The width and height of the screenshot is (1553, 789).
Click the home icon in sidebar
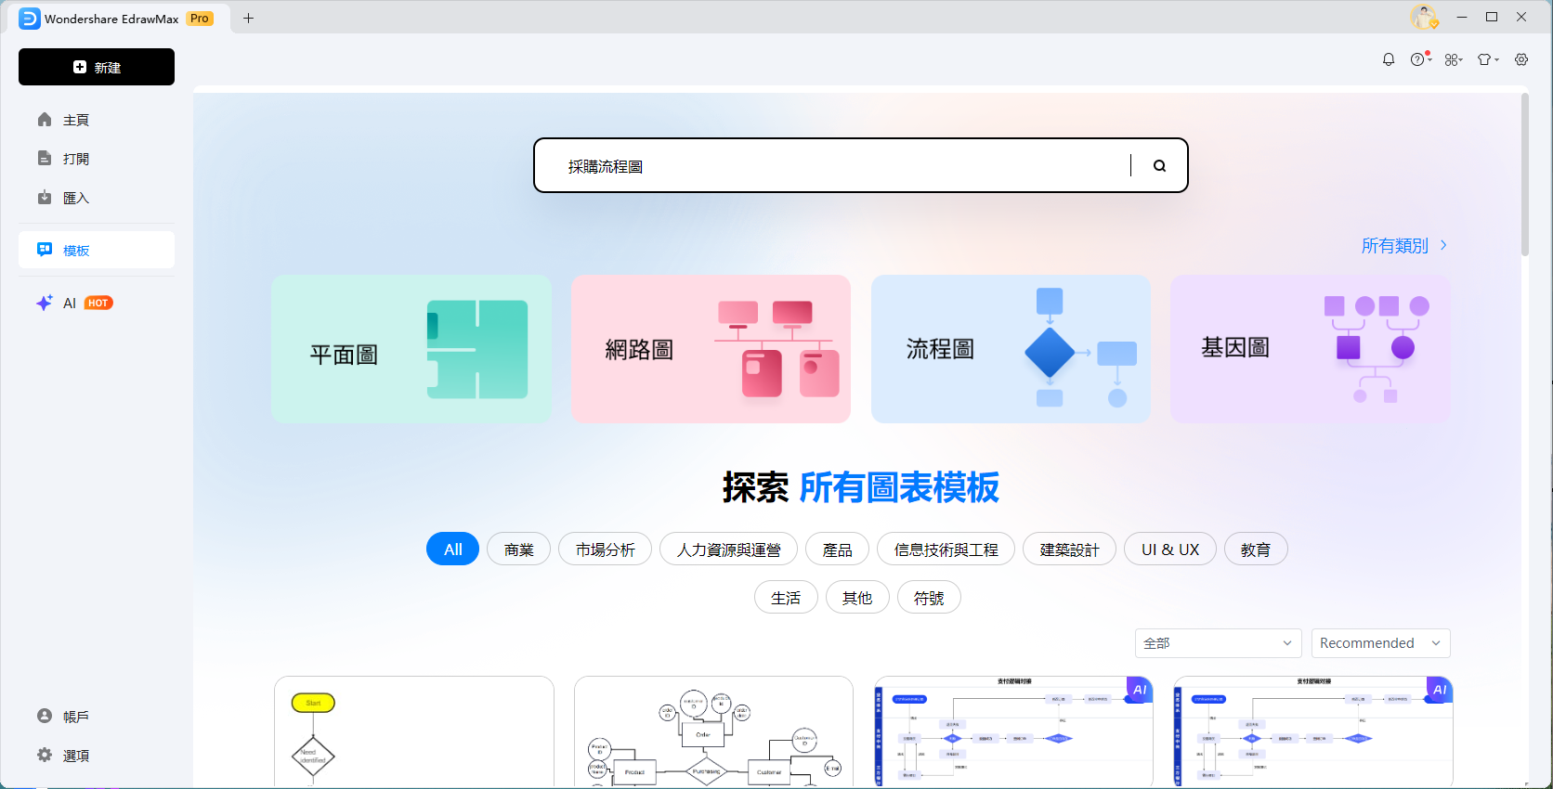click(x=45, y=120)
